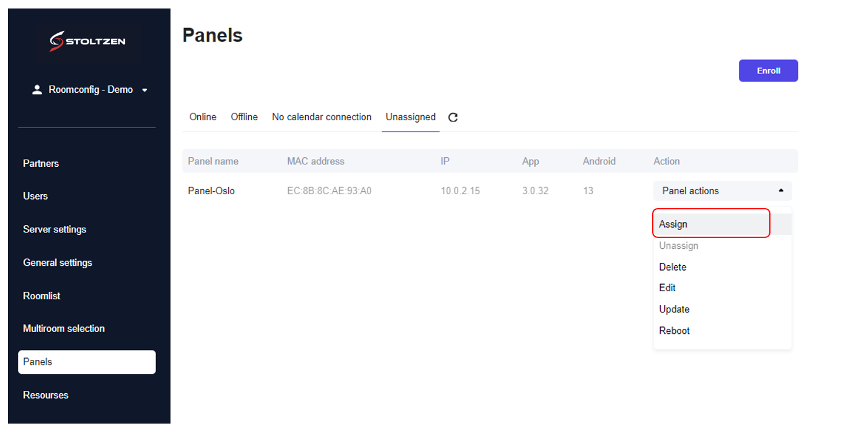Switch to the Offline tab
Screen dimensions: 853x426
[244, 117]
